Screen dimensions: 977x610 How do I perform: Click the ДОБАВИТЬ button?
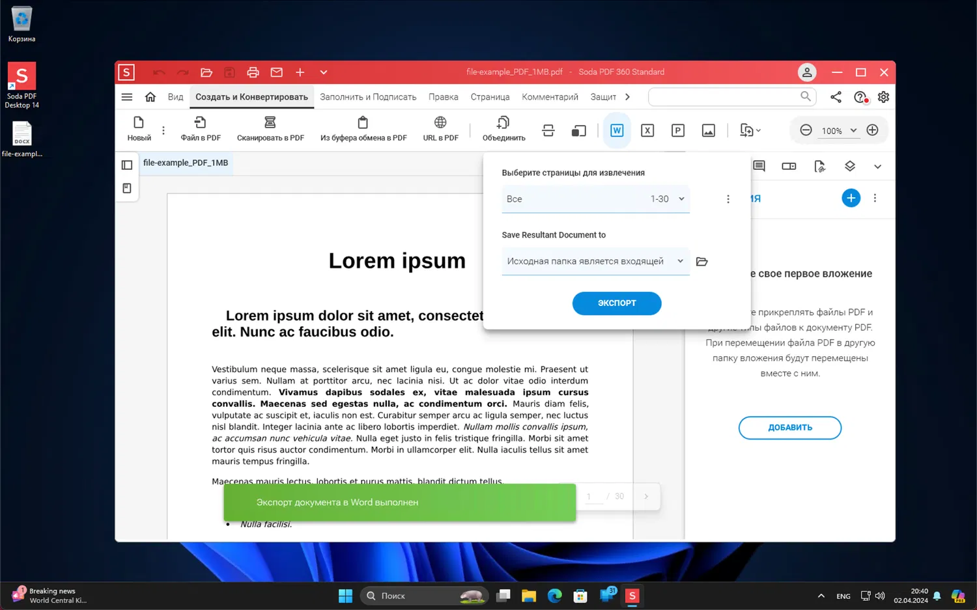(x=790, y=428)
